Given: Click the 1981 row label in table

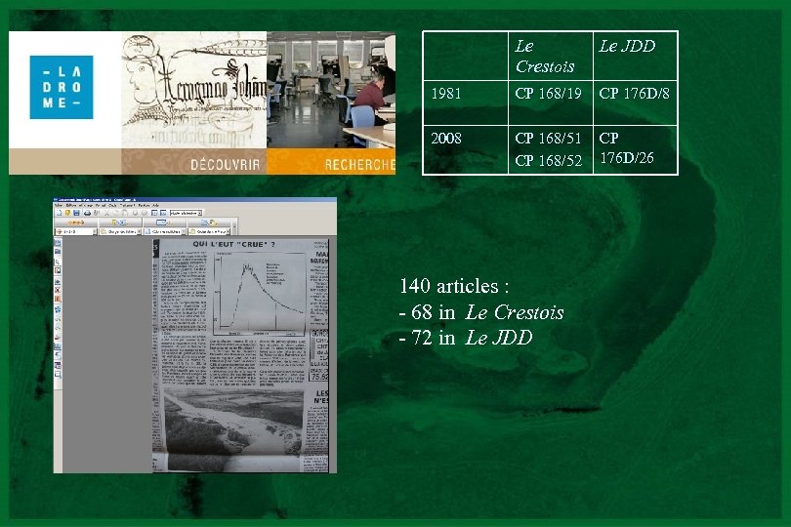Looking at the screenshot, I should click(x=446, y=94).
